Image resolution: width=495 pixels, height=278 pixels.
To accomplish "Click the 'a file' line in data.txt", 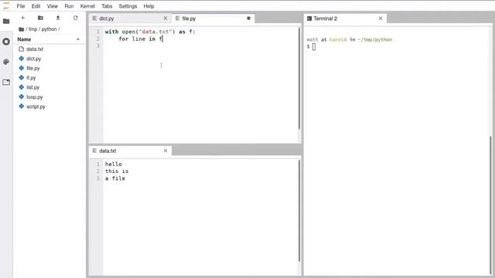I will click(x=115, y=178).
